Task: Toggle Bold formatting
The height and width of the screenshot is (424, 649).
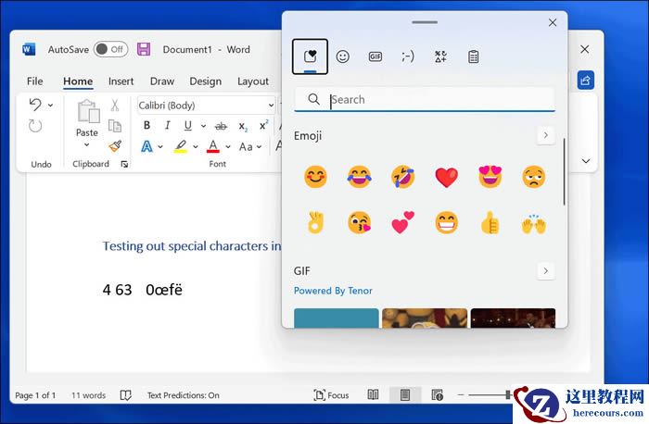Action: [x=146, y=126]
